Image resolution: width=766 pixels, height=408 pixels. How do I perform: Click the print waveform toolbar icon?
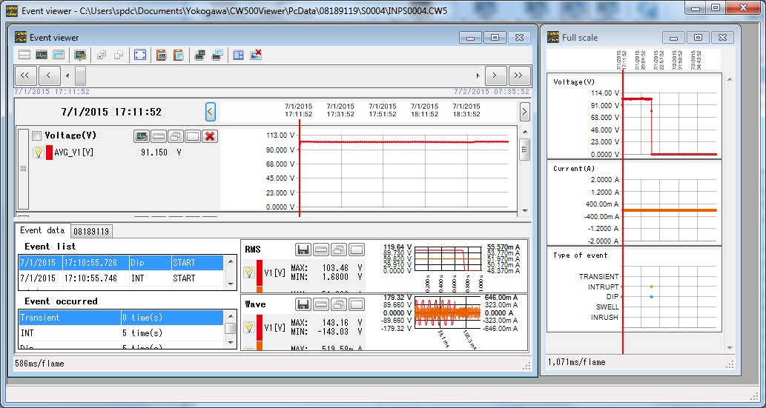(x=199, y=55)
